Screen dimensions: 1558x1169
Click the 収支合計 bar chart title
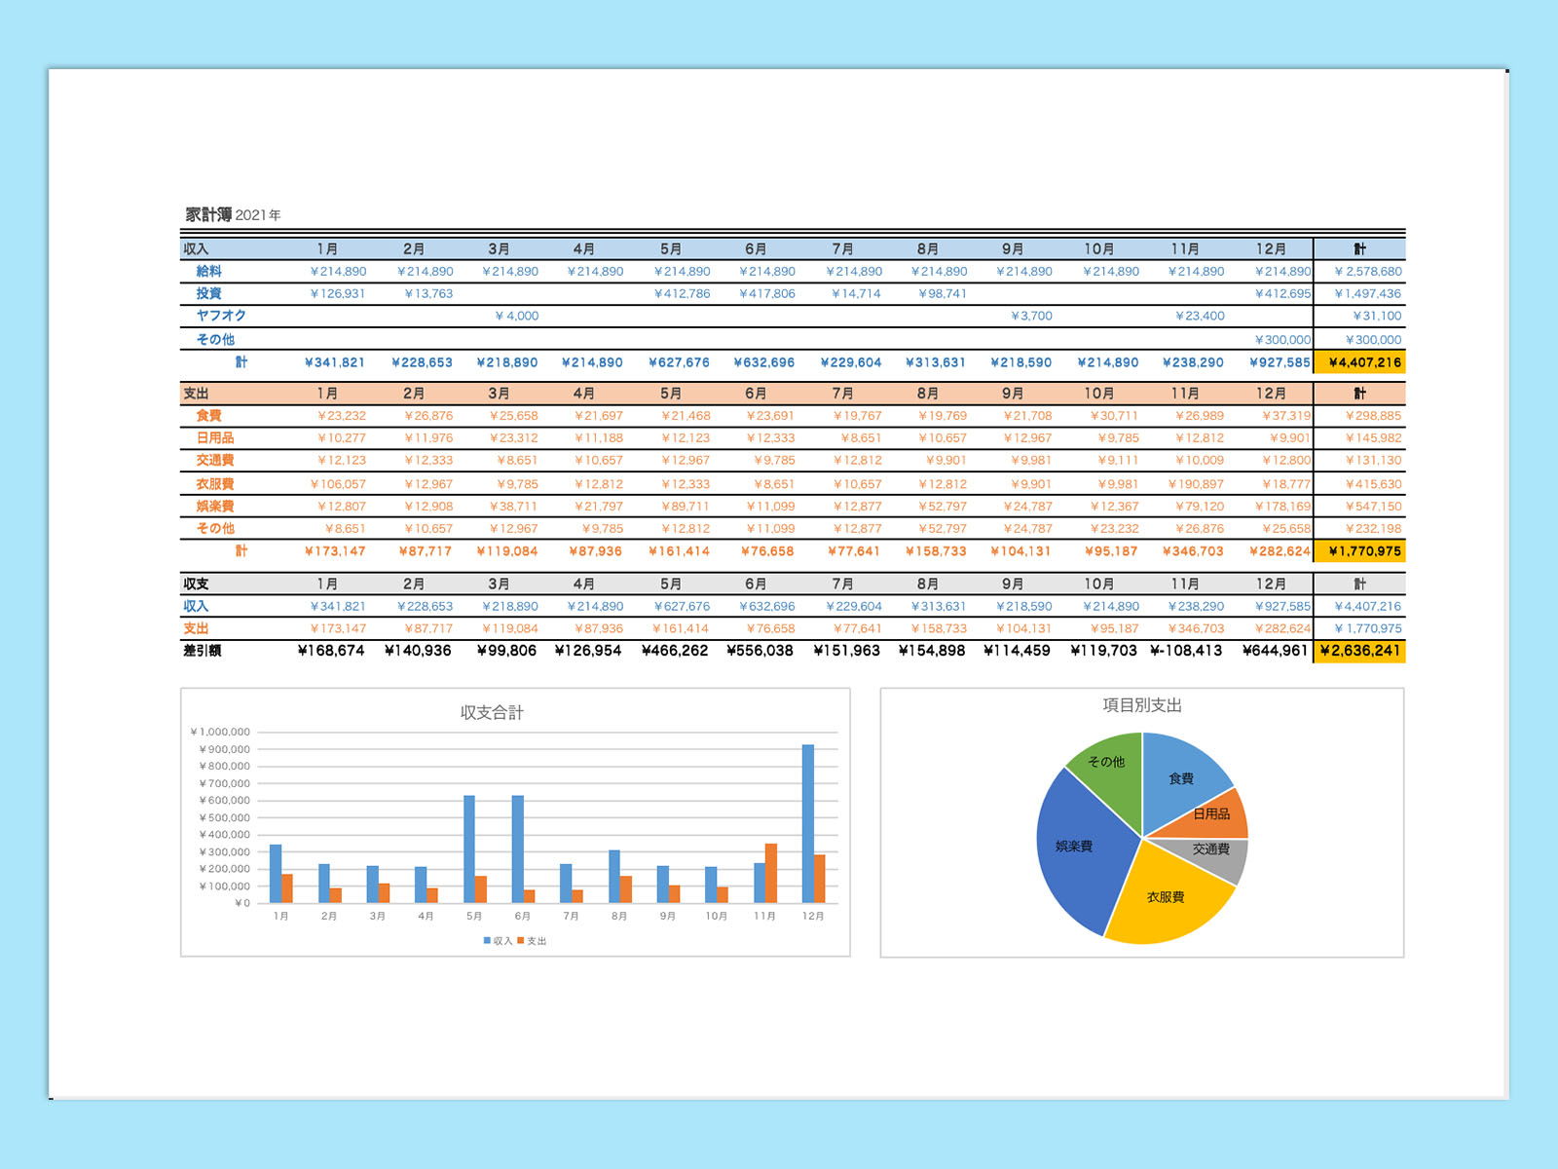point(492,712)
